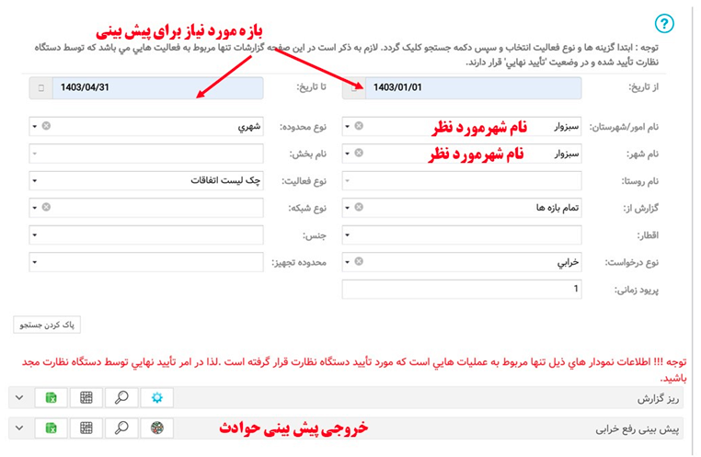Click magnifier icon in پیش بینی رفع خرابی row

pyautogui.click(x=121, y=428)
